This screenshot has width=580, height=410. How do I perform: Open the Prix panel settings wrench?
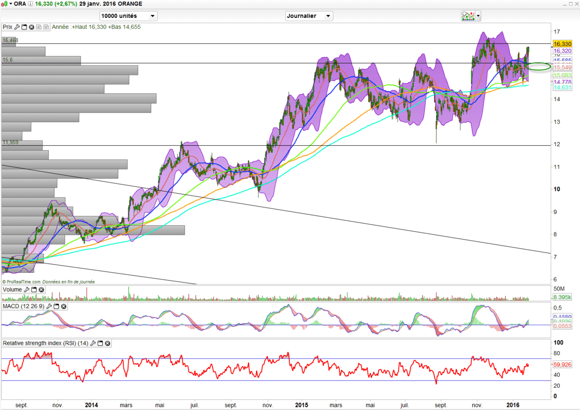(17, 27)
